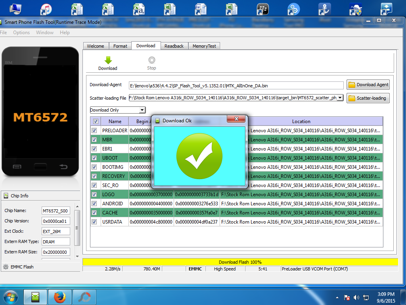Uncheck the PRELOADER partition checkbox

pos(94,130)
